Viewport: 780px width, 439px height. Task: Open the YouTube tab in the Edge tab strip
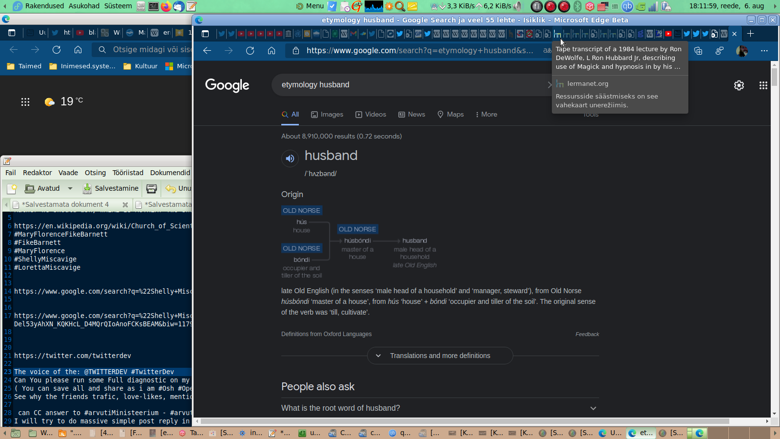668,34
